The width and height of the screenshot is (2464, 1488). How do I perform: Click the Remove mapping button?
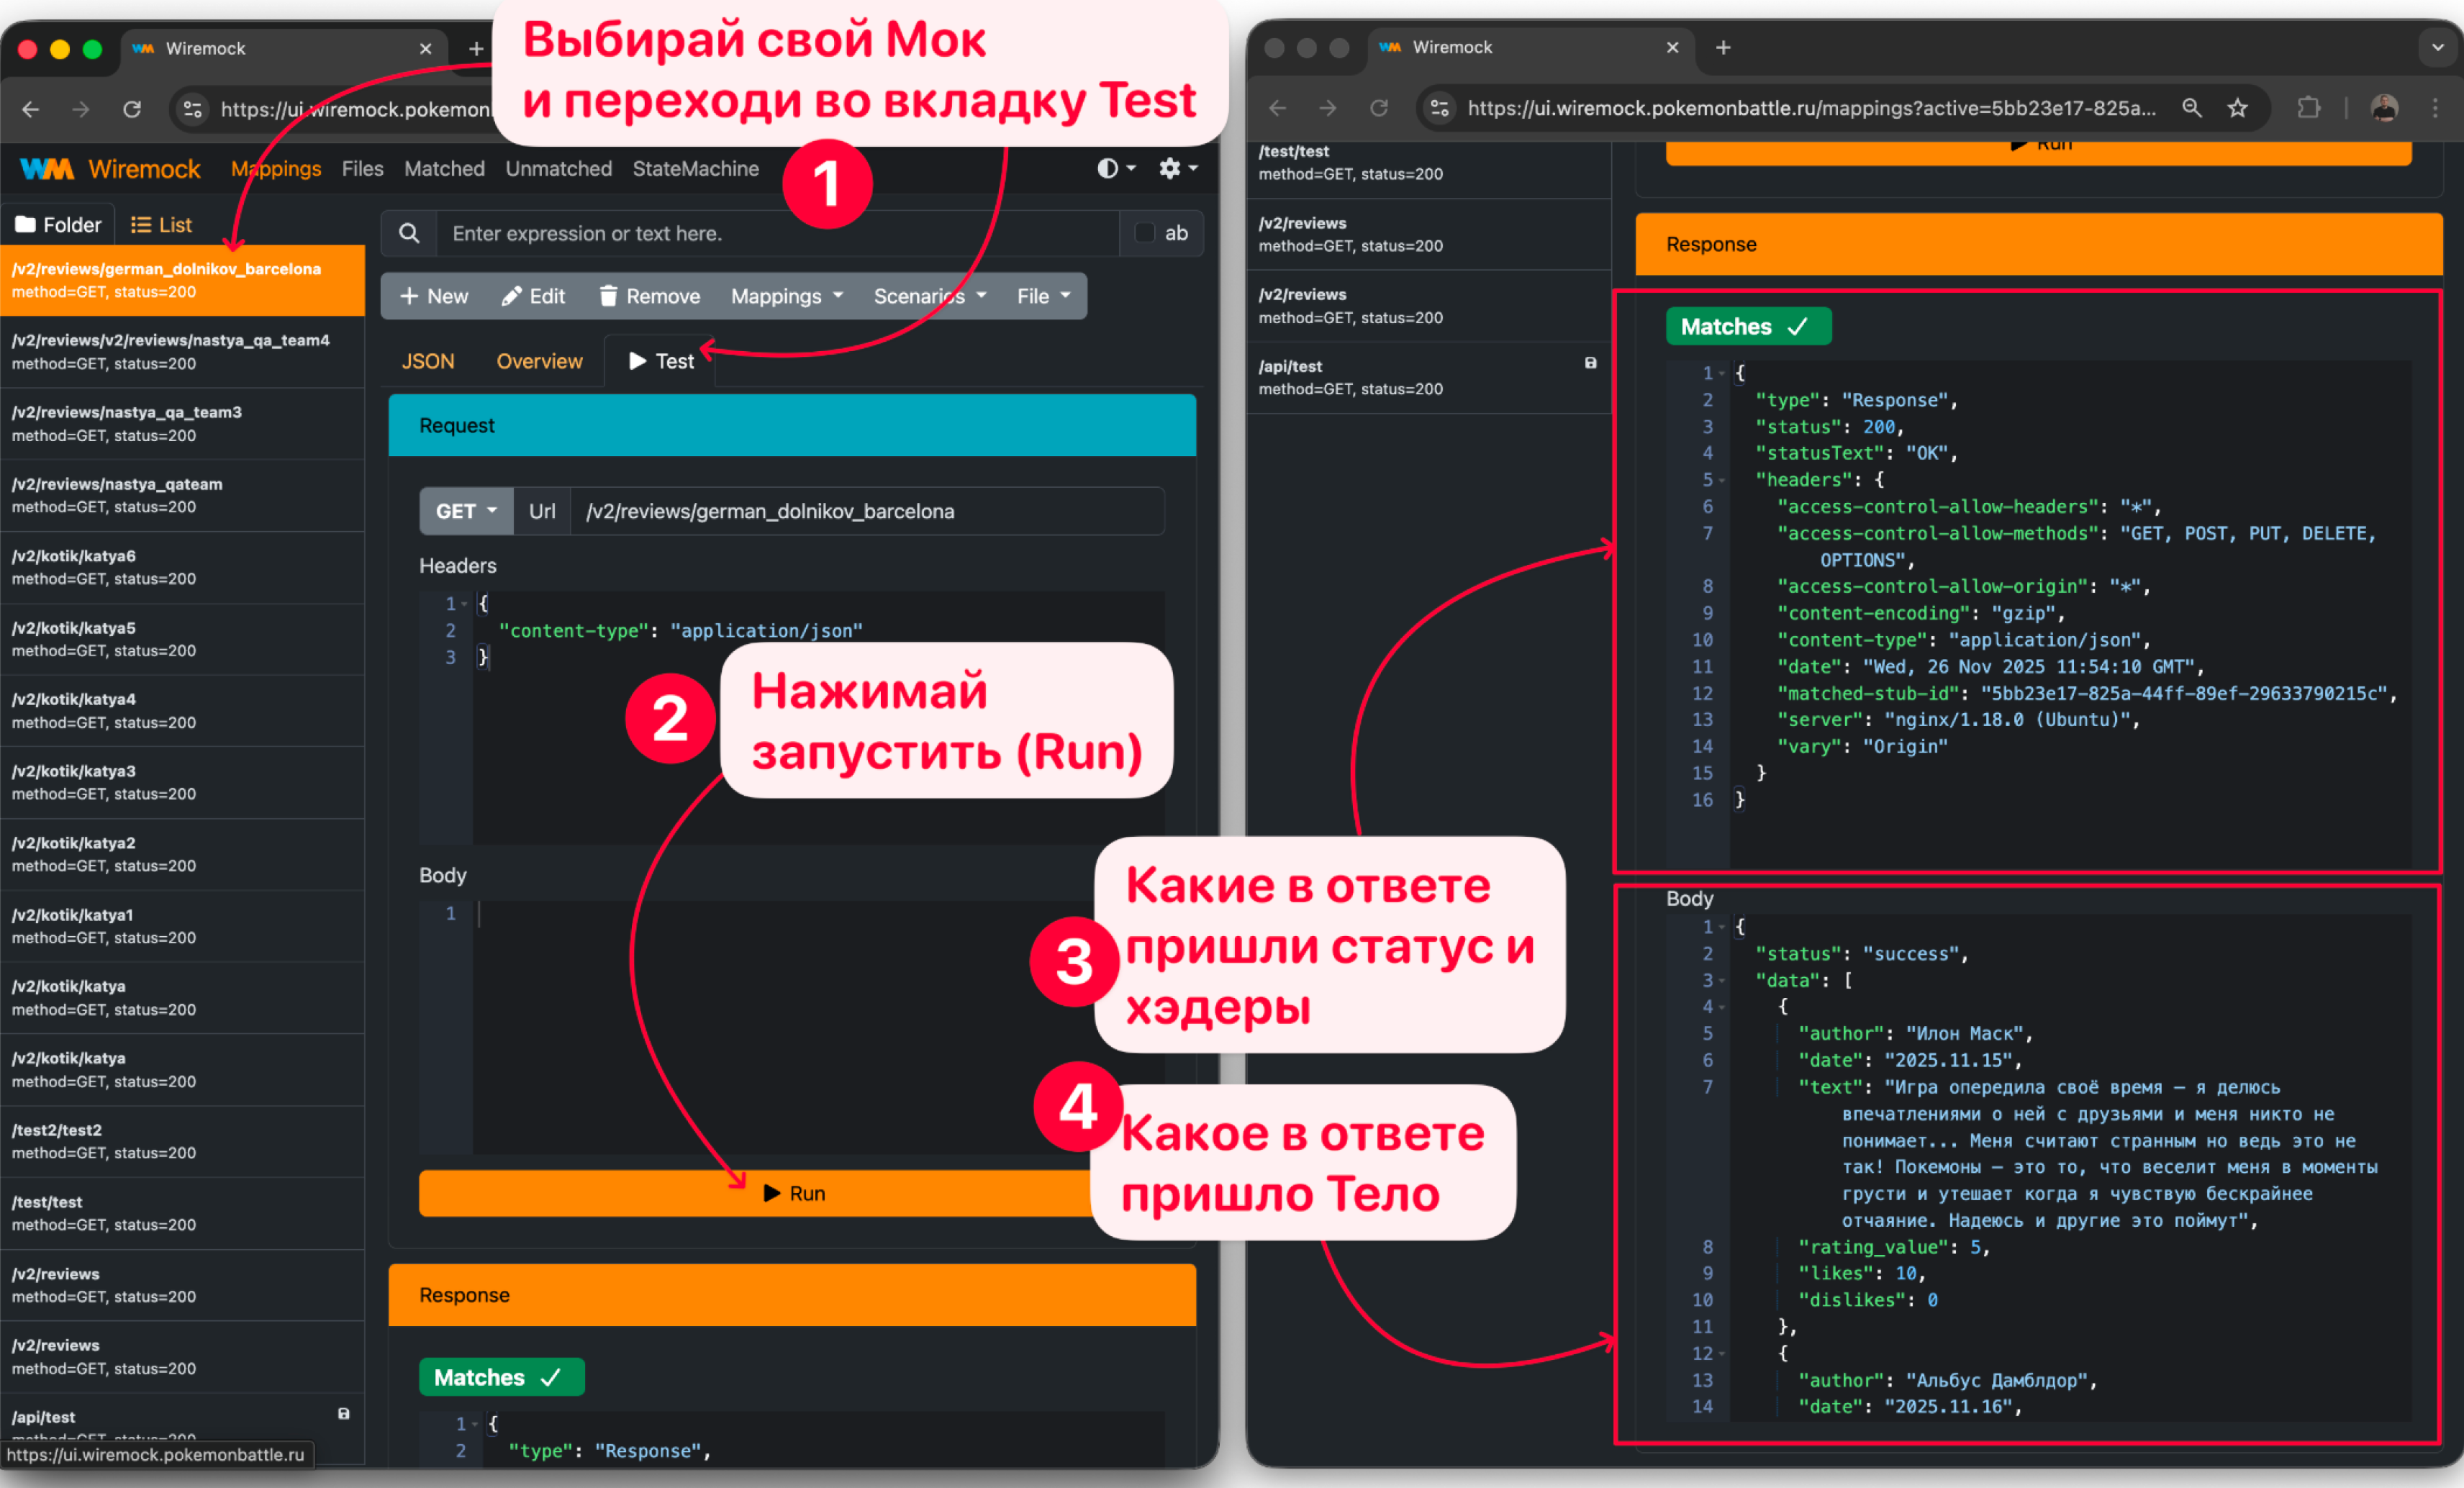[x=649, y=296]
